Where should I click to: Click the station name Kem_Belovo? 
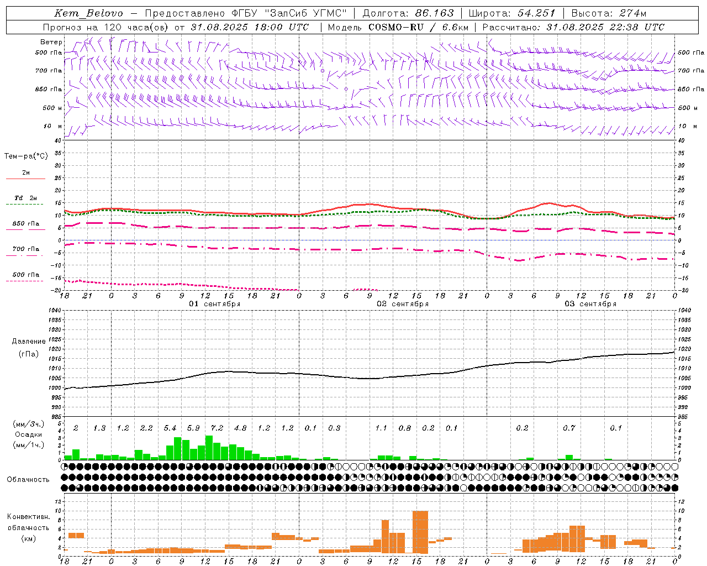point(88,13)
